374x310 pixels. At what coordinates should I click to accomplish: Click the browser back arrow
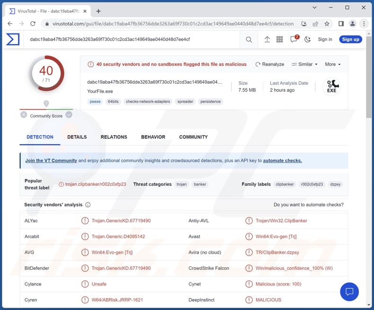[x=10, y=24]
